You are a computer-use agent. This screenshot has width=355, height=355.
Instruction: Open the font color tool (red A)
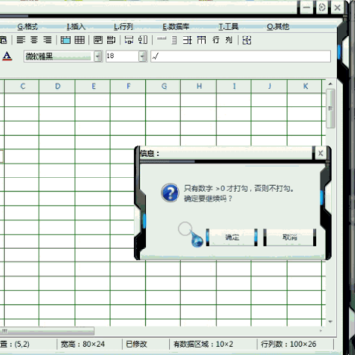coord(7,56)
